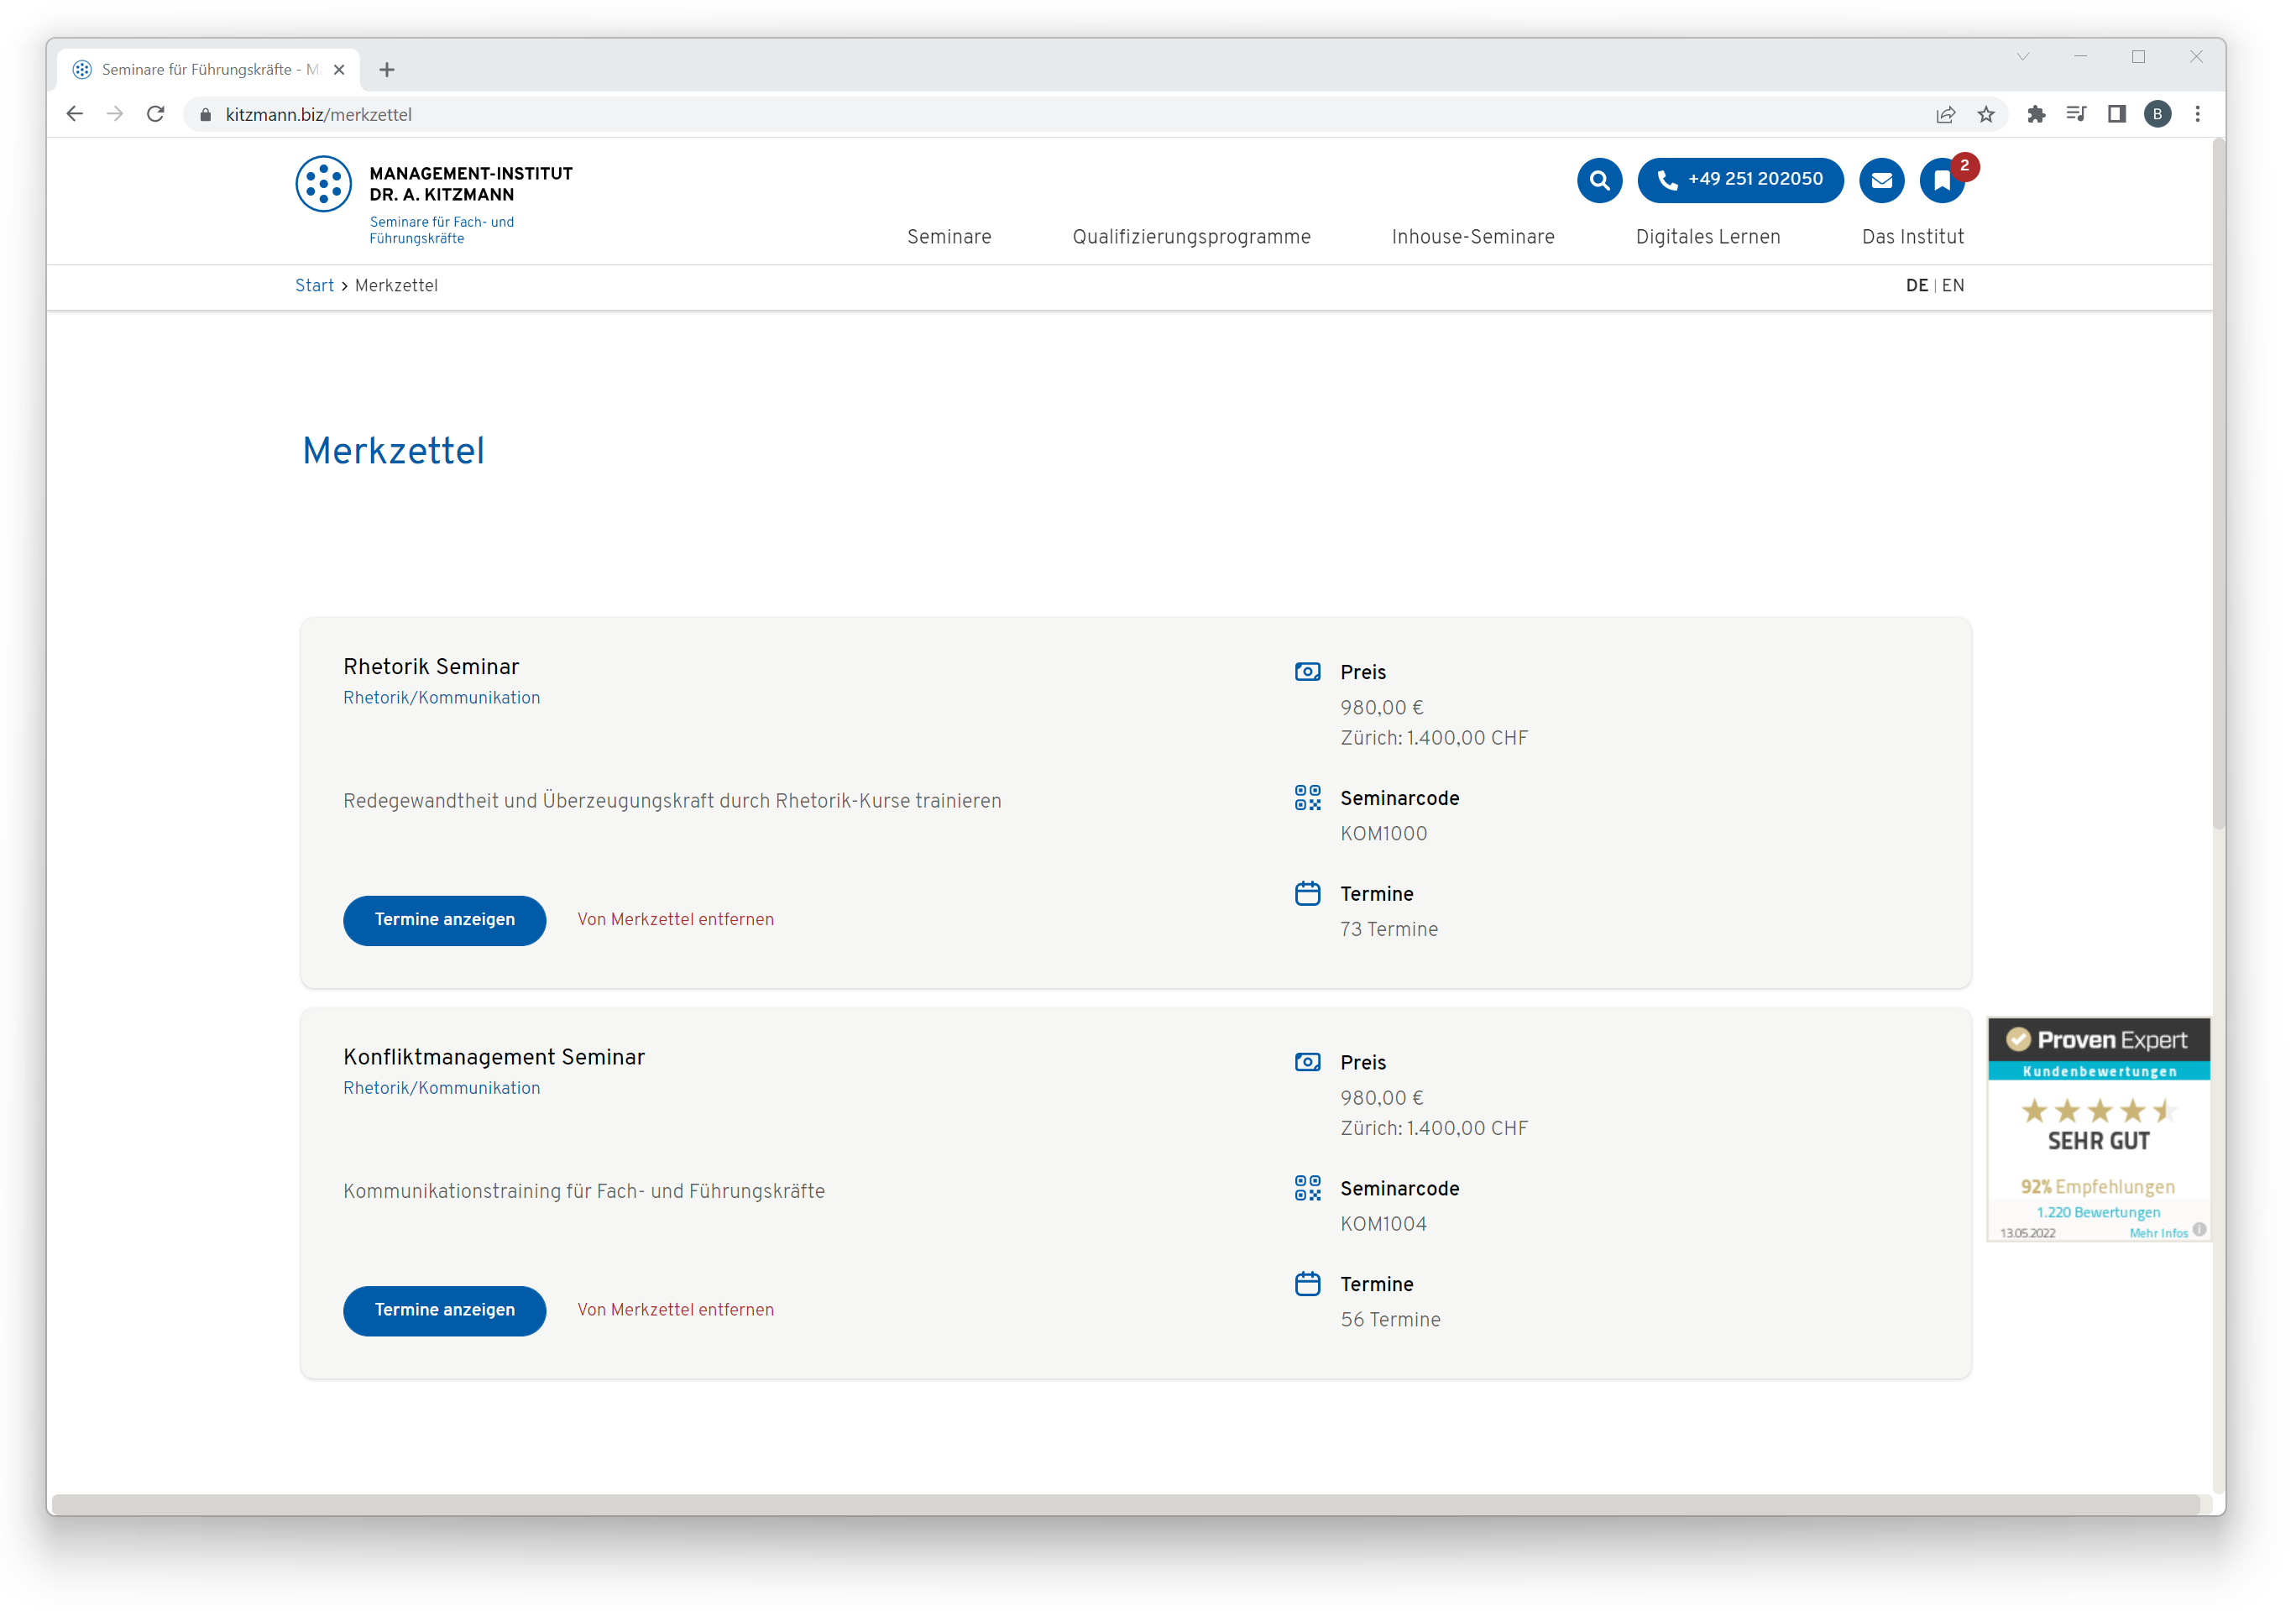
Task: Remove Konfliktmanagement Seminar from Merkzettel
Action: pos(675,1310)
